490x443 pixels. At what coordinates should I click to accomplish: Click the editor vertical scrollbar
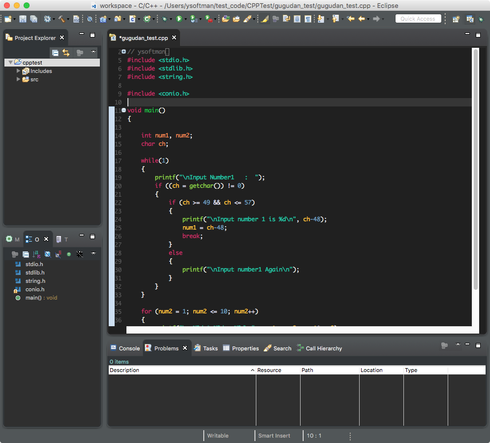[475, 168]
